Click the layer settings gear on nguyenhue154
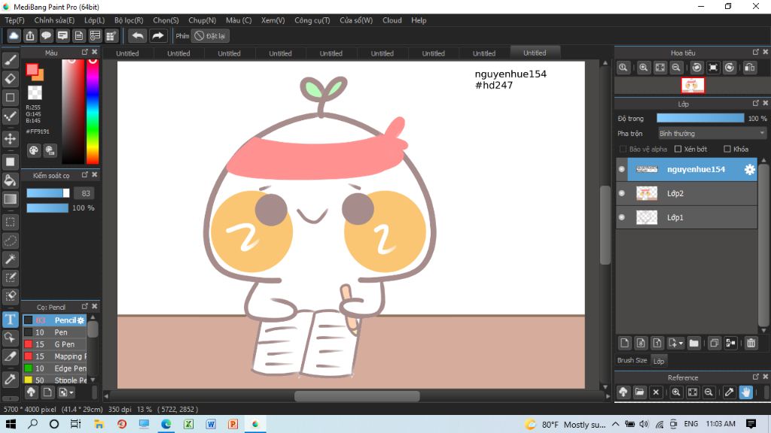The width and height of the screenshot is (771, 433). (x=749, y=169)
